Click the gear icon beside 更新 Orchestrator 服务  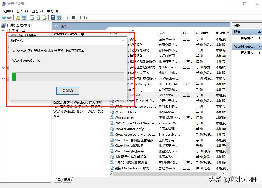[112, 168]
